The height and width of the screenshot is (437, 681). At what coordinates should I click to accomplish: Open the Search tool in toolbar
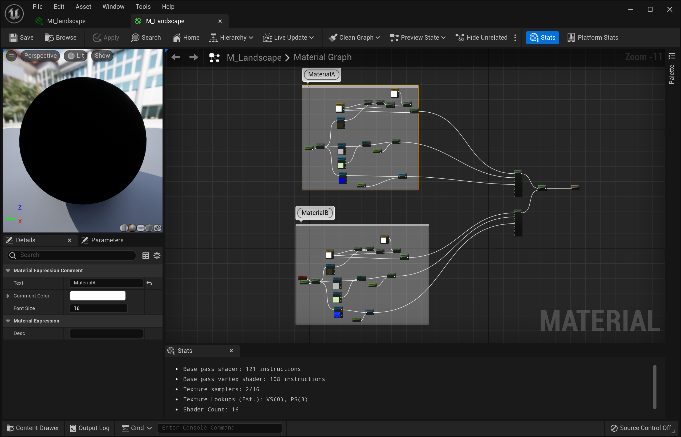tap(146, 38)
